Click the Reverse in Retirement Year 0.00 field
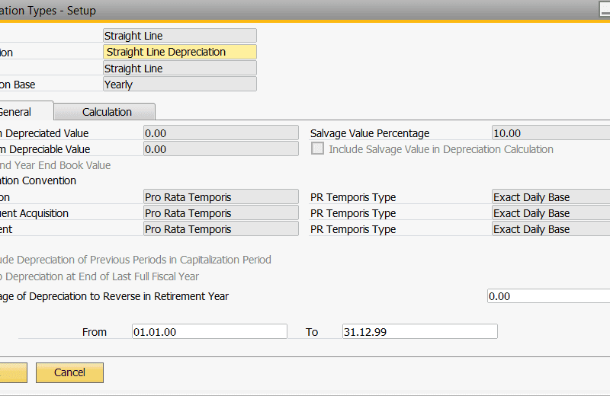 [548, 296]
